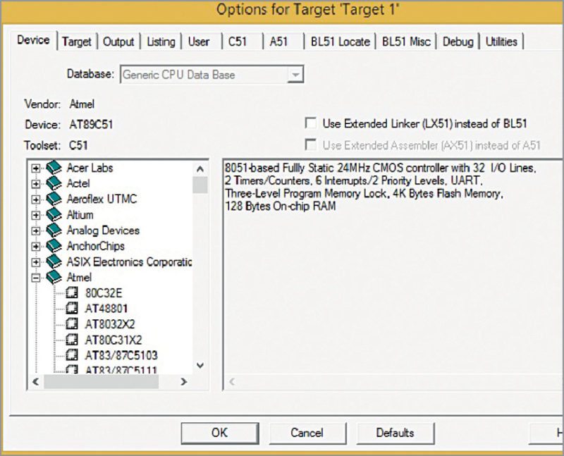This screenshot has height=456, width=564.
Task: Click the vendor list's vertical scrollbar down arrow
Action: (x=200, y=365)
